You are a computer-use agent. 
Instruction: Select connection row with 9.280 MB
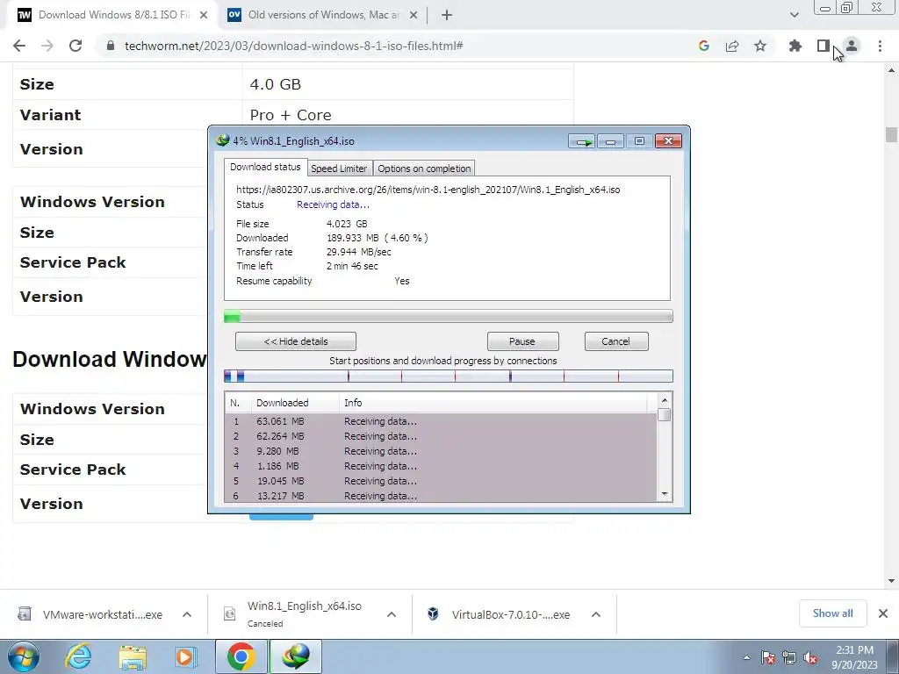coord(442,451)
